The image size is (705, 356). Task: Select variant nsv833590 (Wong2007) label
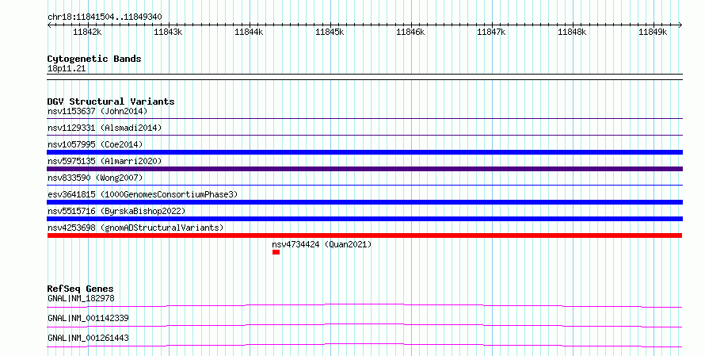click(95, 178)
